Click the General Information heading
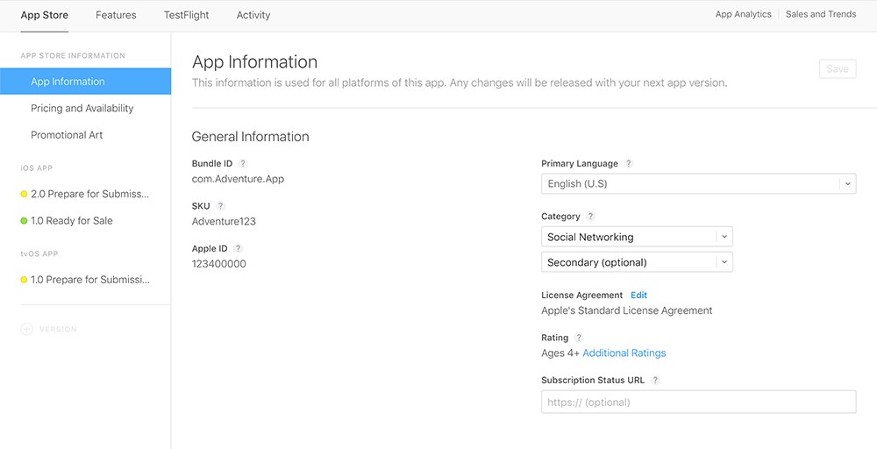 tap(250, 137)
